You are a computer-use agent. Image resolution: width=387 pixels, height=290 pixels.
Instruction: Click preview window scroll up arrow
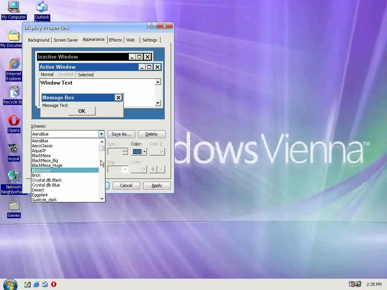(158, 82)
